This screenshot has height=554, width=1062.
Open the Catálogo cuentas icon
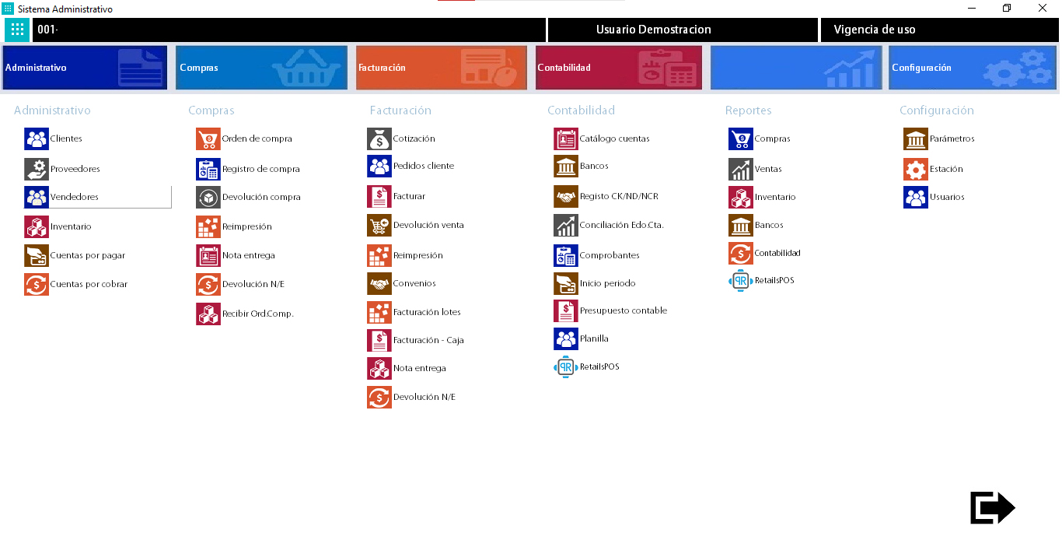[565, 139]
